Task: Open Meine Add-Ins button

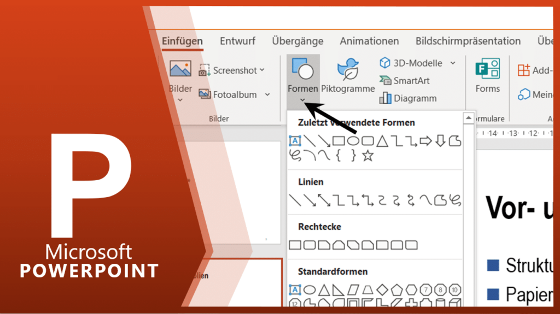Action: 535,94
